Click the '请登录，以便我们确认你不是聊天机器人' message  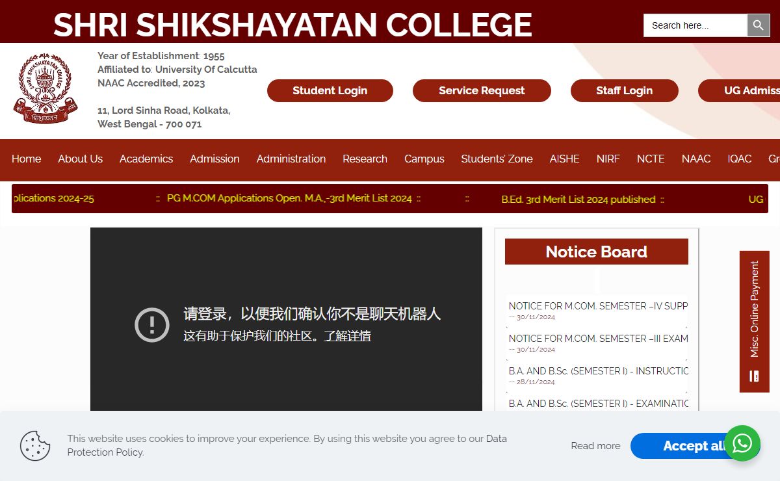312,314
